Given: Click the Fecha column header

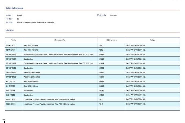Looking at the screenshot, I should pyautogui.click(x=13, y=40).
